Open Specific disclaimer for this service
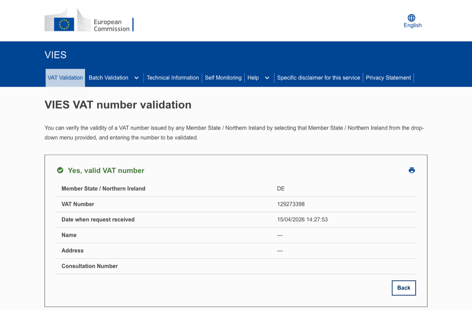Viewport: 472px width, 310px height. (x=319, y=78)
